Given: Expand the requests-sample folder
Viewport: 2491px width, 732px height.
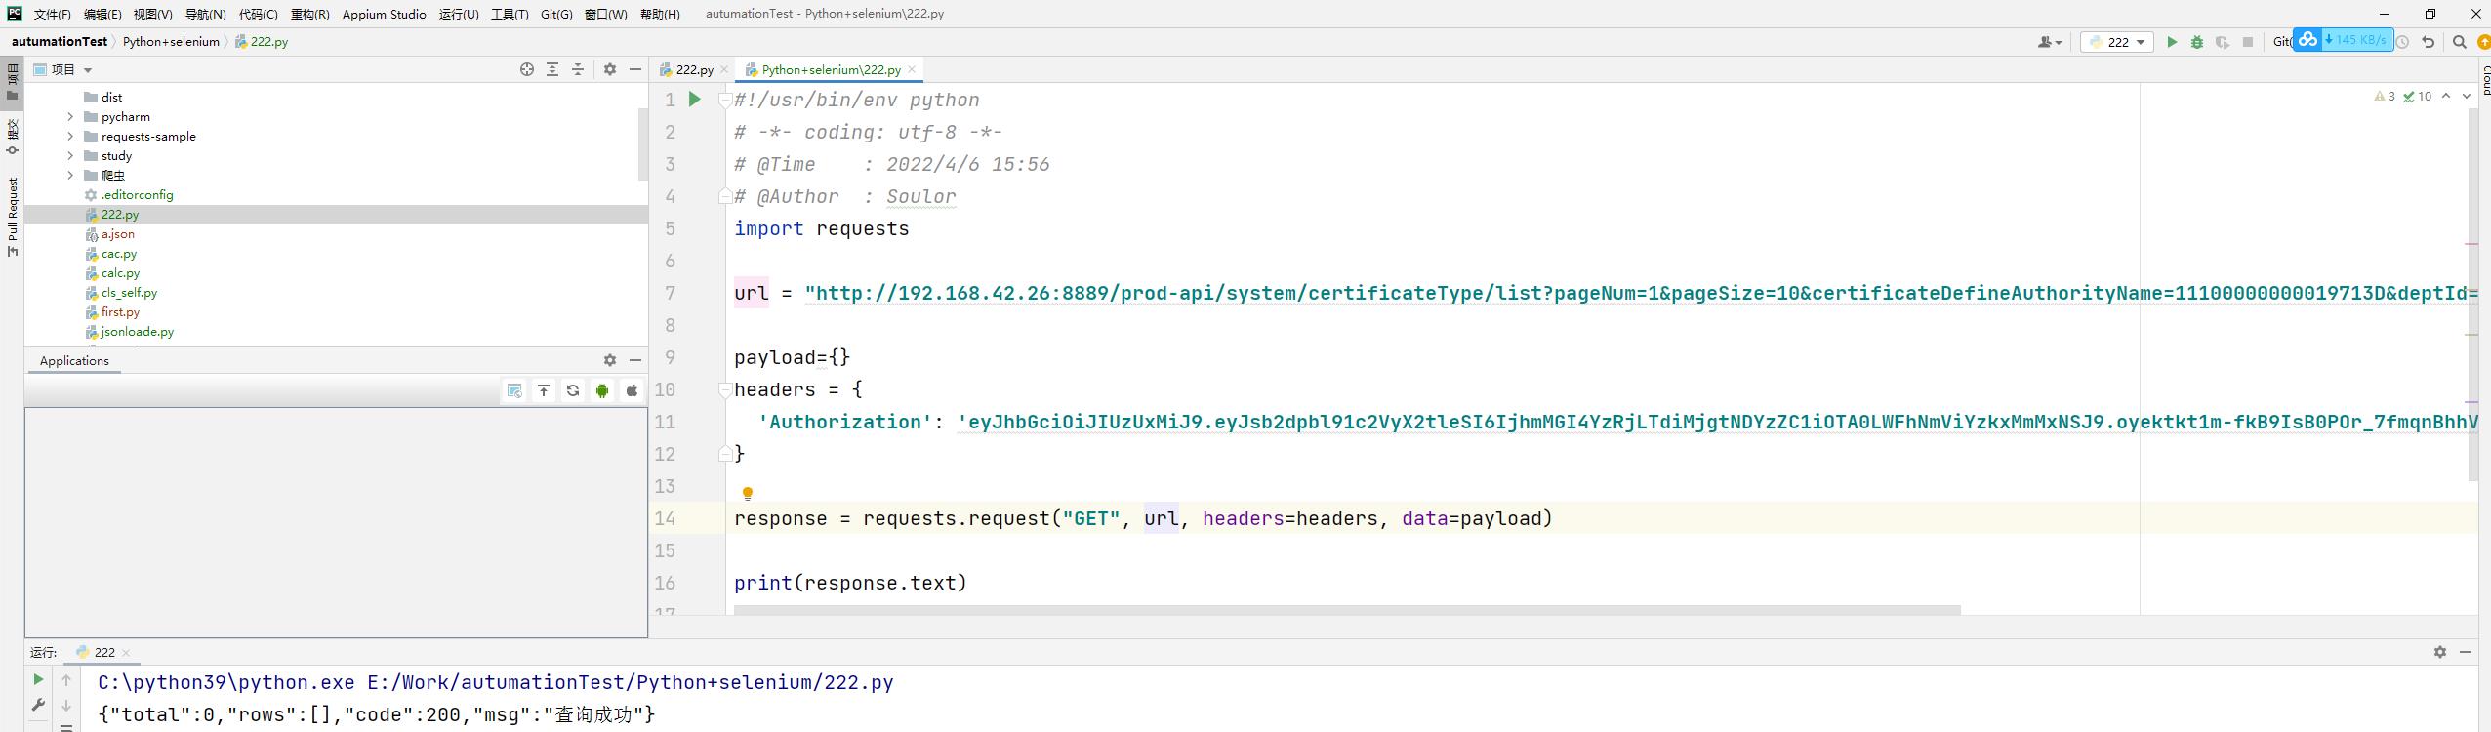Looking at the screenshot, I should [x=70, y=136].
